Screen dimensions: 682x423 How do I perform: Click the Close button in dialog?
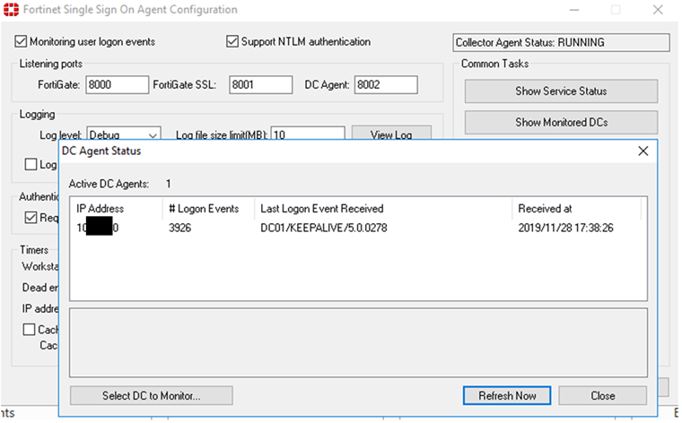click(x=602, y=395)
